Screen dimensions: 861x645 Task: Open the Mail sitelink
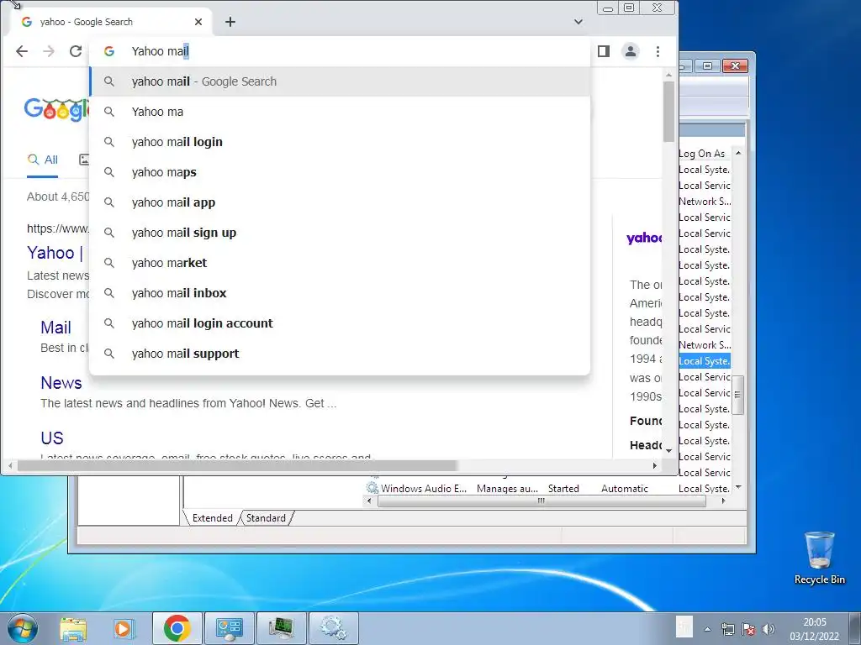pos(55,328)
